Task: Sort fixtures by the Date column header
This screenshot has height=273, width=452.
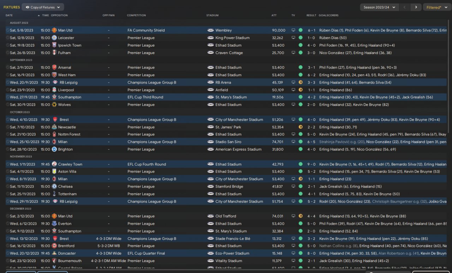Action: (9, 16)
